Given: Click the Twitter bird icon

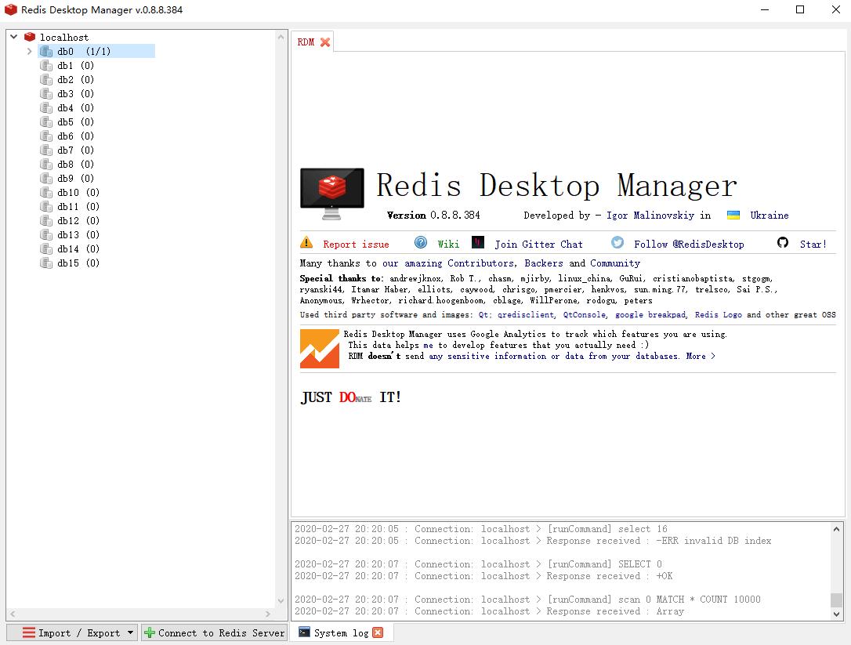Looking at the screenshot, I should (x=617, y=243).
